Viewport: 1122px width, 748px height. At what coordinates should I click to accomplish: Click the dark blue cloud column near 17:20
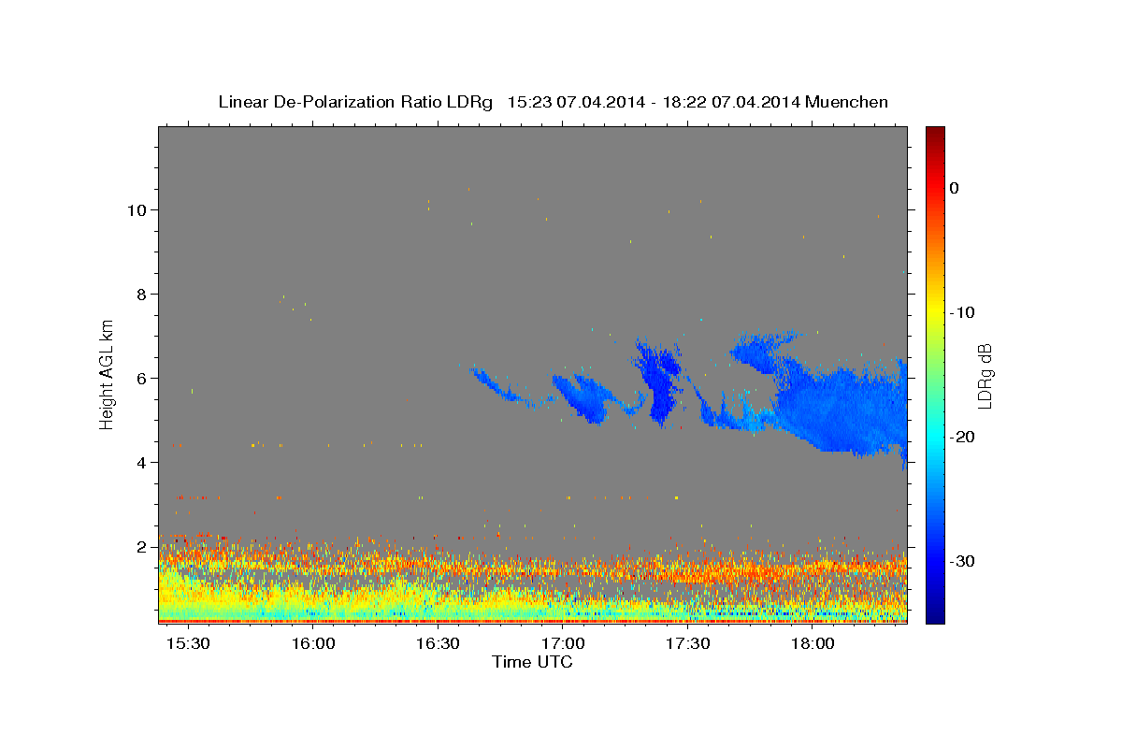click(662, 383)
